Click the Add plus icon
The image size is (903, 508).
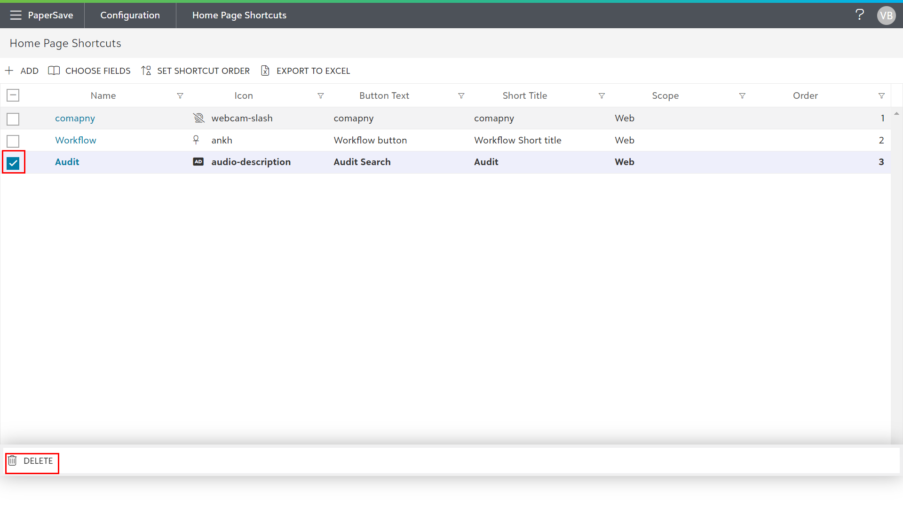coord(9,71)
